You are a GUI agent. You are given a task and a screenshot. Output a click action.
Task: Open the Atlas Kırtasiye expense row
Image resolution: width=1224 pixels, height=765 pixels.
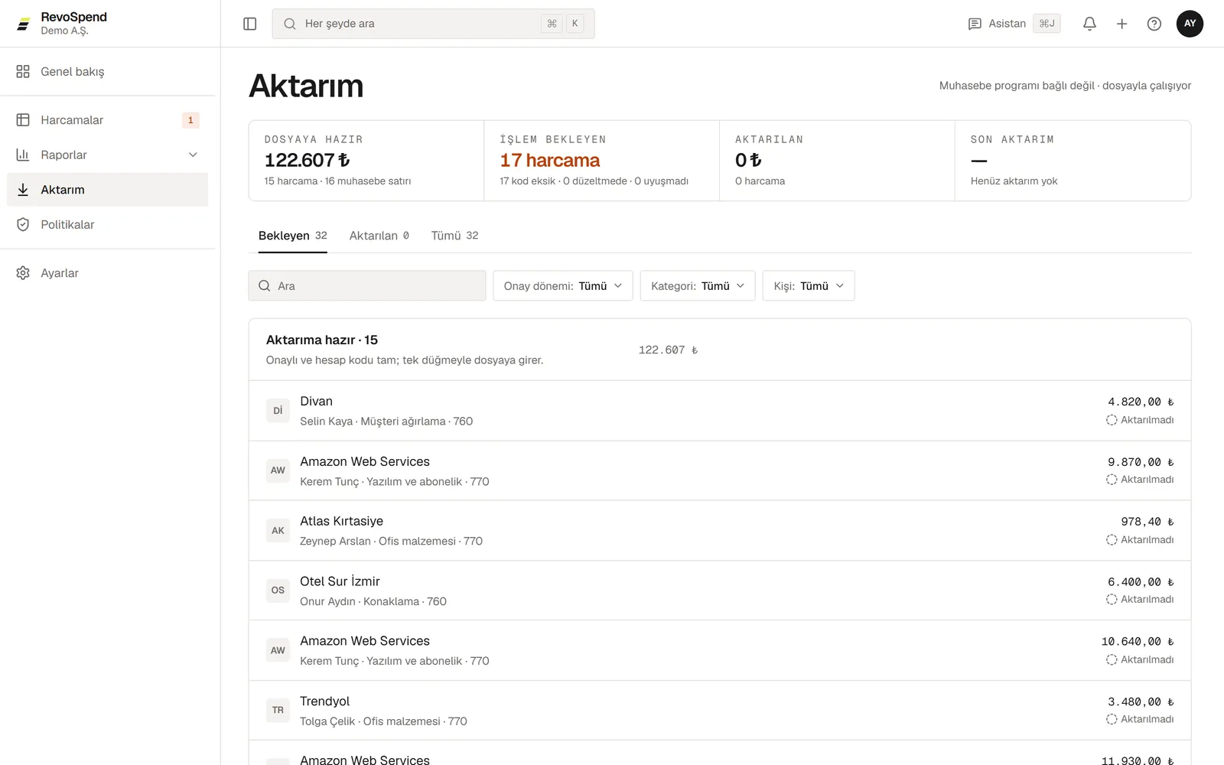(x=720, y=531)
